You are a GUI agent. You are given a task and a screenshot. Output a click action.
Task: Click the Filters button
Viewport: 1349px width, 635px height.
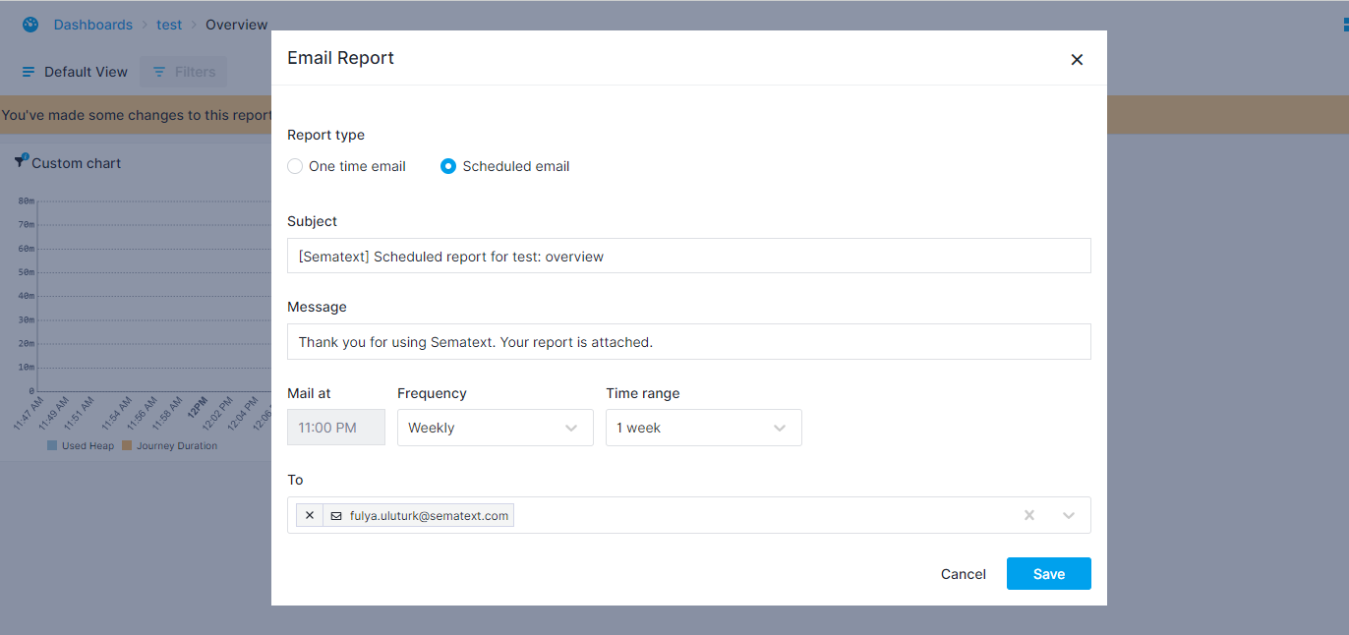point(184,72)
